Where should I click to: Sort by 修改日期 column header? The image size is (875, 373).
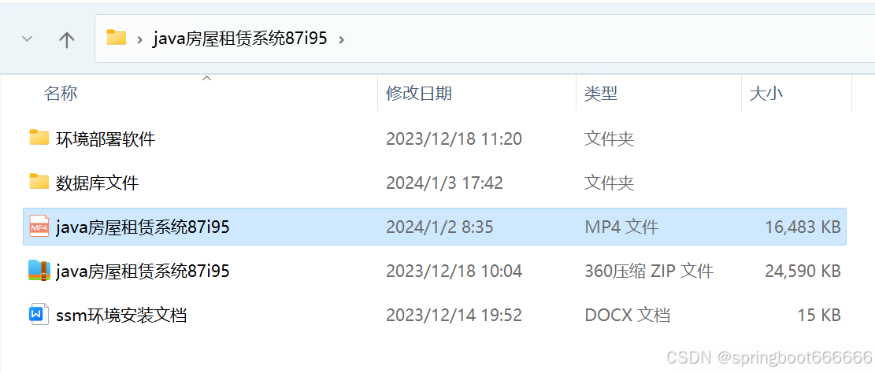tap(419, 93)
